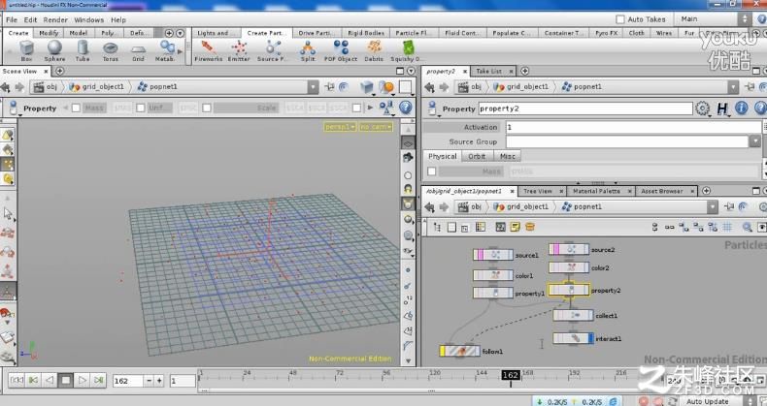The image size is (767, 406).
Task: Enable the Mass checkbox in viewport toolbar
Action: click(x=76, y=108)
